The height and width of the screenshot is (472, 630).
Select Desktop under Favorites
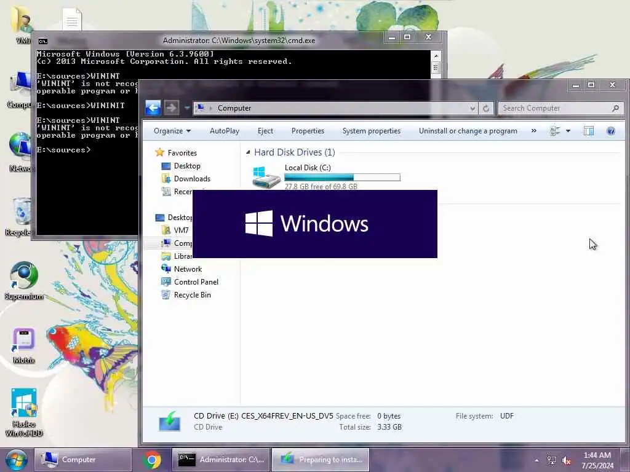(x=180, y=166)
